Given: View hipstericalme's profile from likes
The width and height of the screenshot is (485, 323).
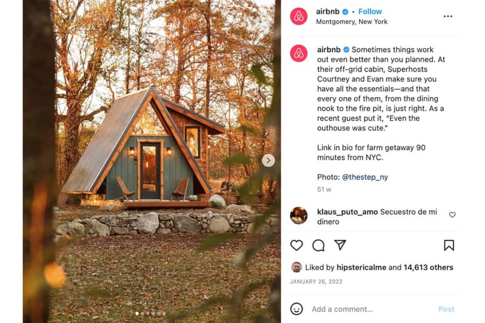Looking at the screenshot, I should [361, 267].
